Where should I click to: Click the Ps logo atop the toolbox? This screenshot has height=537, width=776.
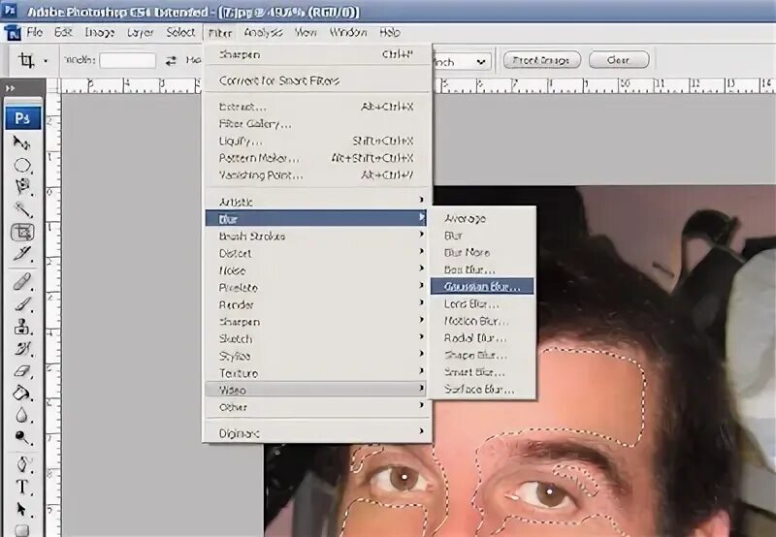pyautogui.click(x=22, y=117)
